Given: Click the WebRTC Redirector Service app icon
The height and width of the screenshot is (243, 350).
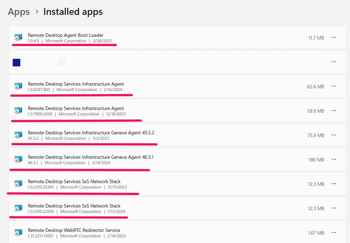Looking at the screenshot, I should (18, 233).
